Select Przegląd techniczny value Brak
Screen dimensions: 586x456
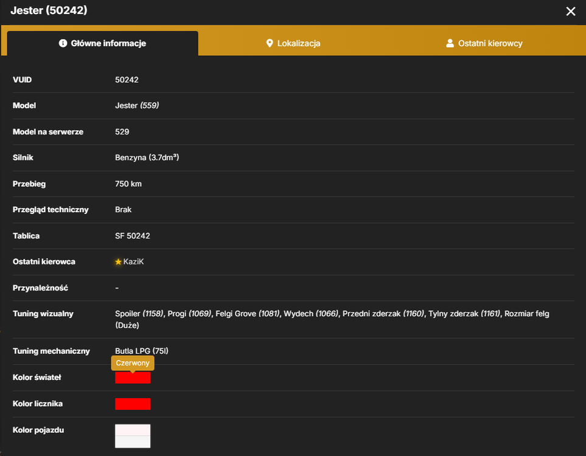(x=124, y=210)
